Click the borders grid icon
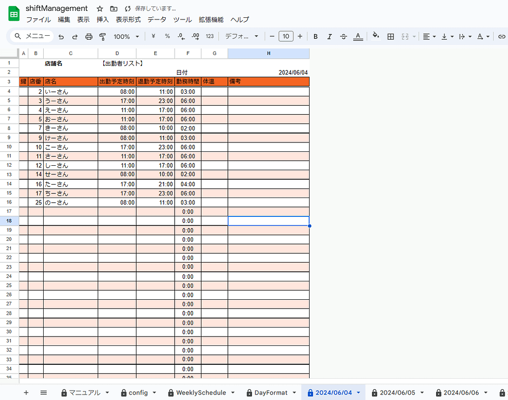This screenshot has height=400, width=508. click(390, 36)
